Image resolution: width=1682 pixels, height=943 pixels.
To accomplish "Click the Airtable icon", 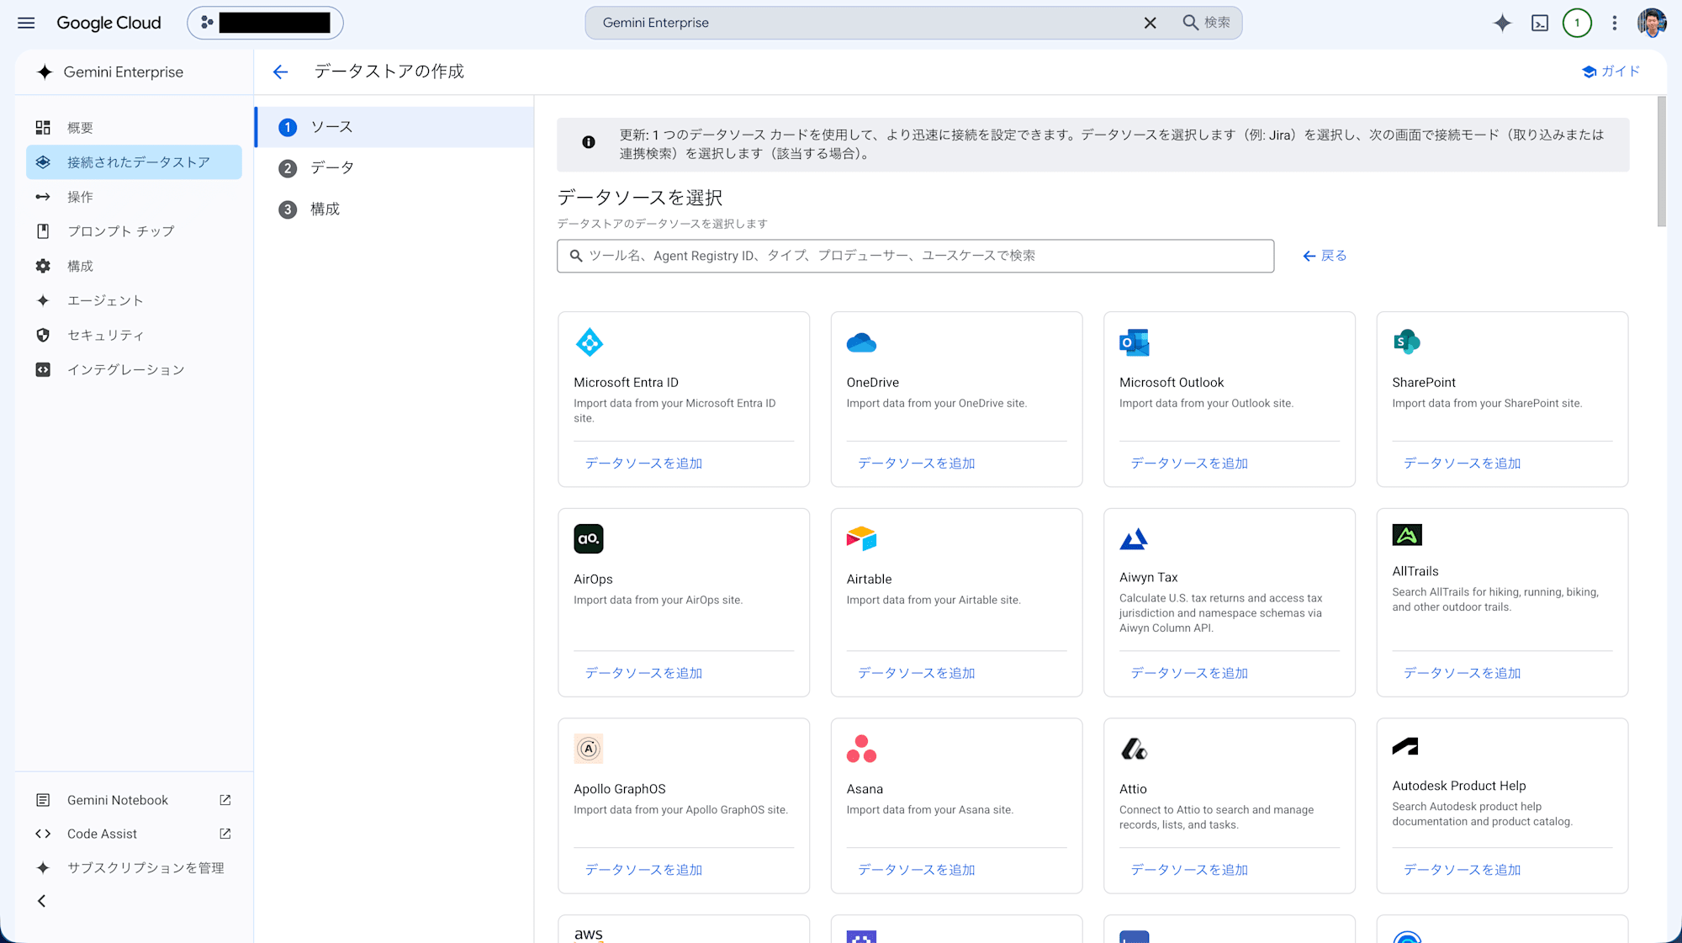I will click(861, 538).
